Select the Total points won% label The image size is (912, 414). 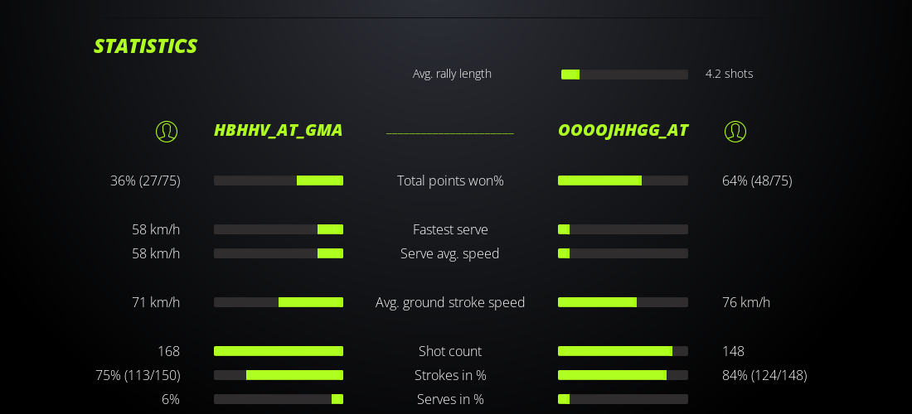450,181
